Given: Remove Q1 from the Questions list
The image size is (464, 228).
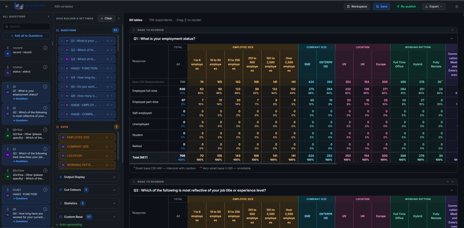Looking at the screenshot, I should tap(112, 41).
